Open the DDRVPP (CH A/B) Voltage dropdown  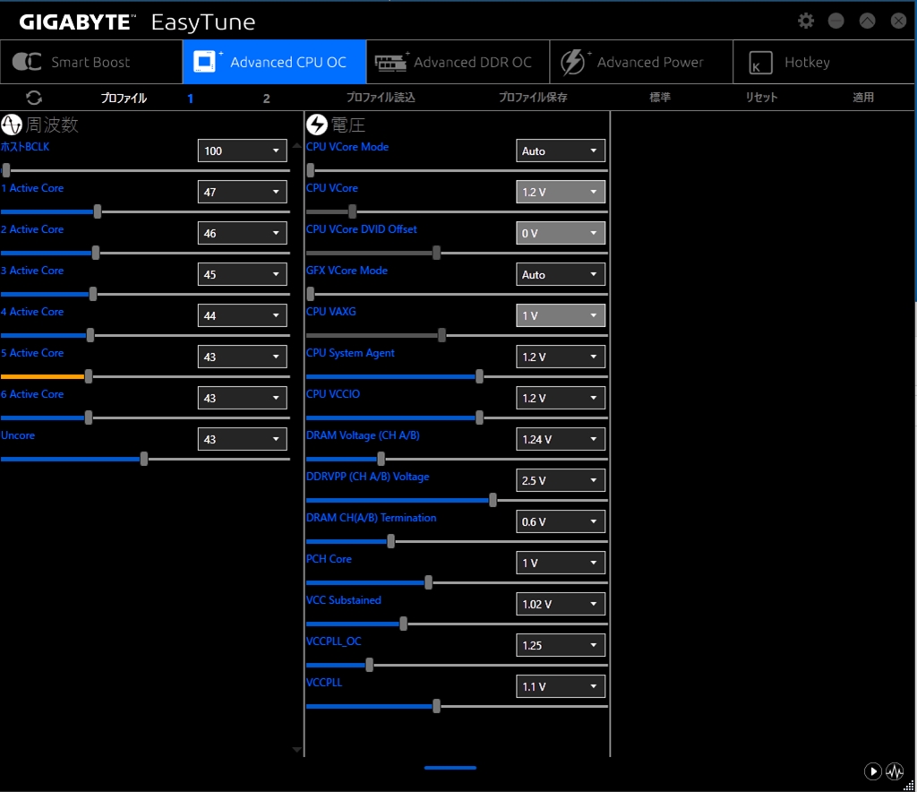coord(561,480)
